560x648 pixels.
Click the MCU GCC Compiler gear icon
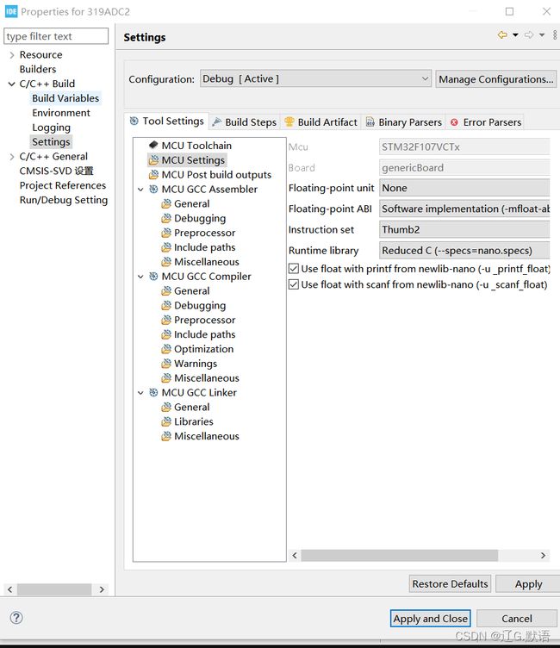point(153,276)
